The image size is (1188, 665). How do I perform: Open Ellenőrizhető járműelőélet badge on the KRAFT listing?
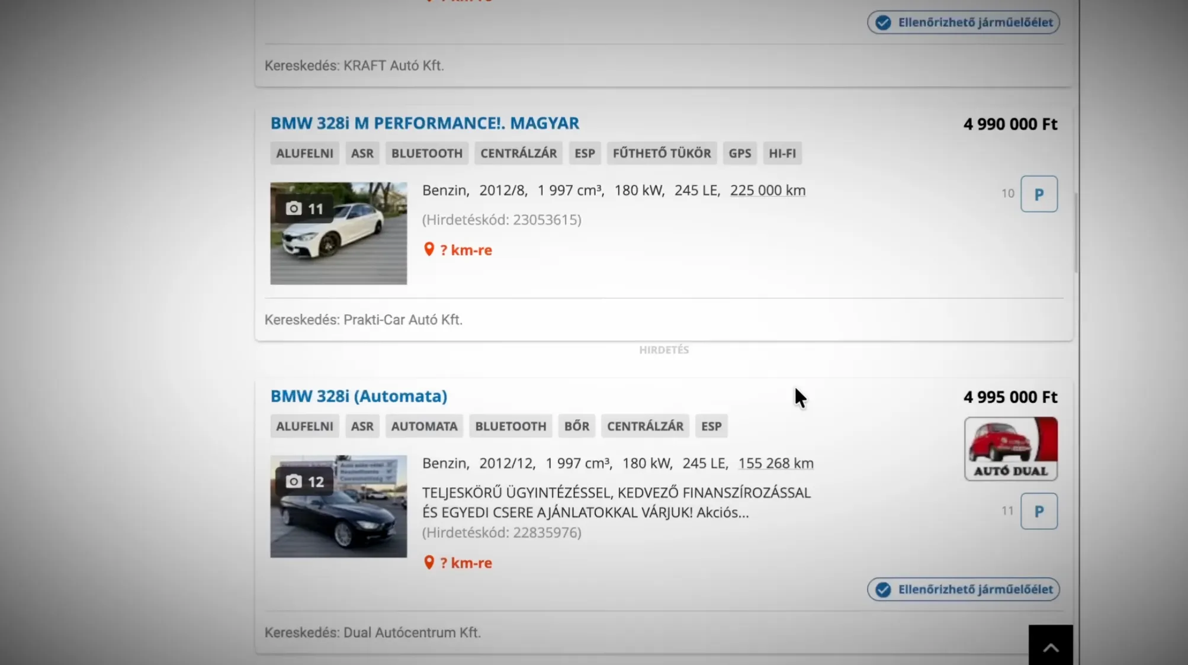tap(964, 23)
